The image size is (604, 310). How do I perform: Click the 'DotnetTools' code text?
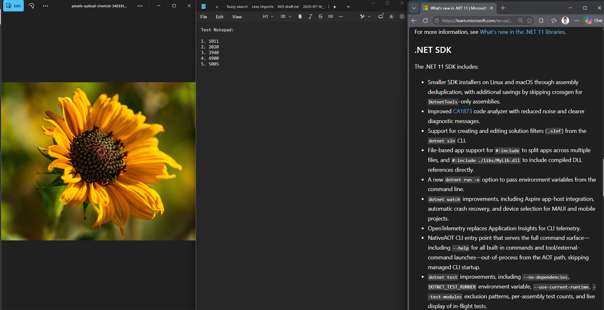click(443, 102)
